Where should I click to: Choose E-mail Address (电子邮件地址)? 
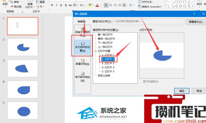(82, 77)
